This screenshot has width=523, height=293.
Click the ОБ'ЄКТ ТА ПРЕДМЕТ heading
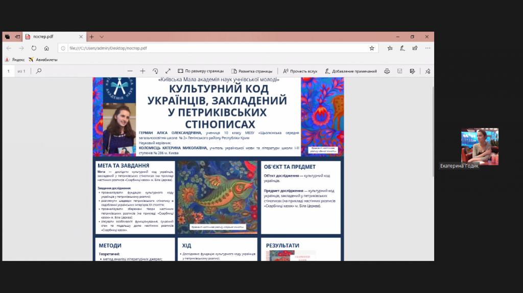coord(290,167)
